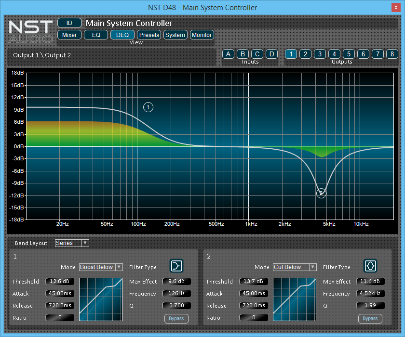
Task: Select output 6
Action: [x=364, y=54]
